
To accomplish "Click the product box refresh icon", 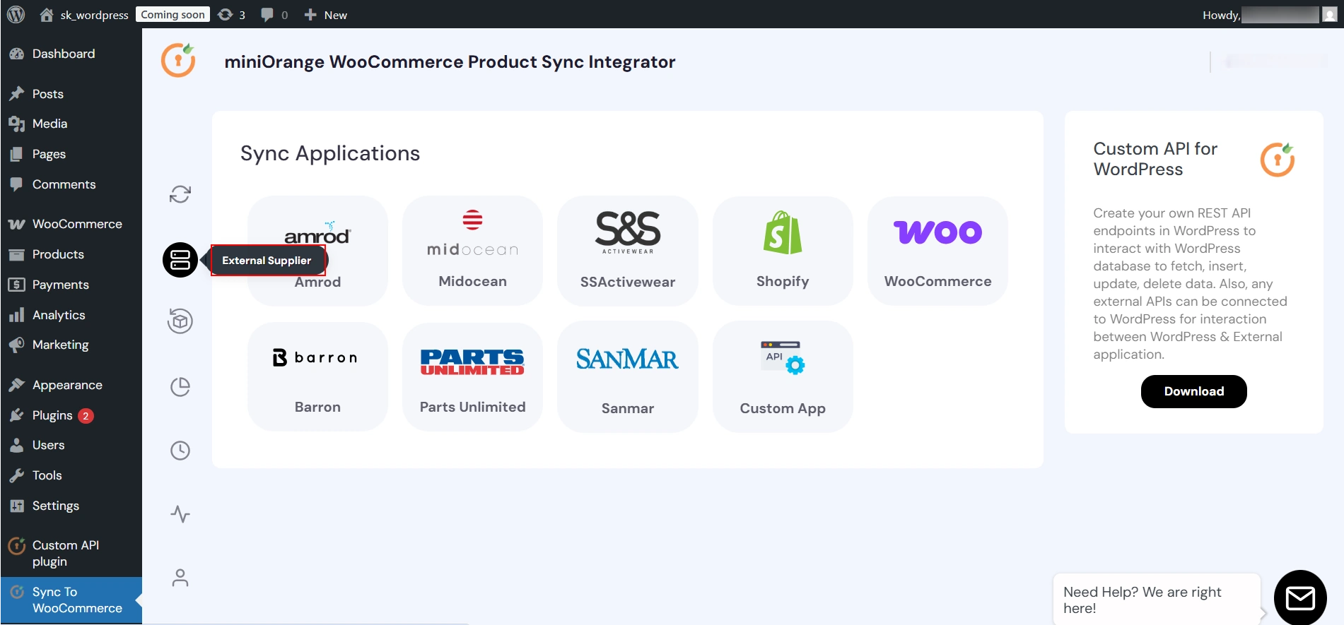I will pos(180,321).
